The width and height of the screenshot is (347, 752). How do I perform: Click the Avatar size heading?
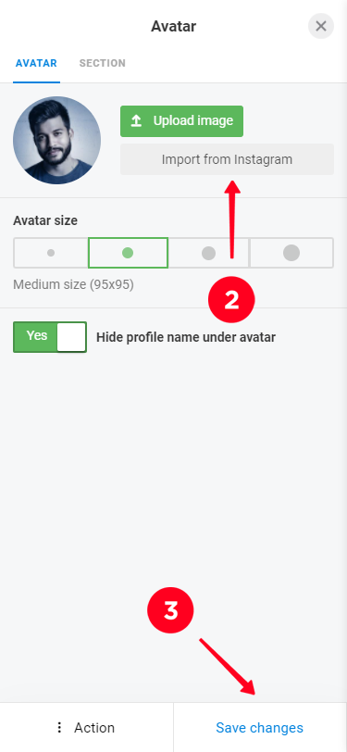point(45,220)
